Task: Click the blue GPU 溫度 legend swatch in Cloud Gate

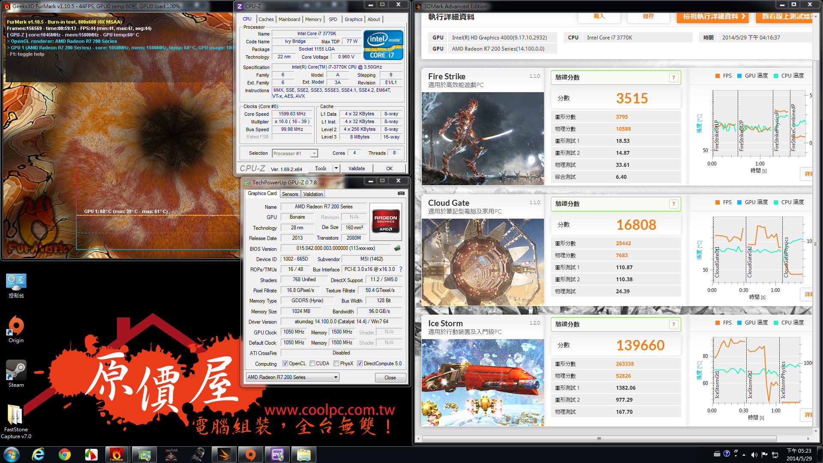Action: tap(739, 202)
